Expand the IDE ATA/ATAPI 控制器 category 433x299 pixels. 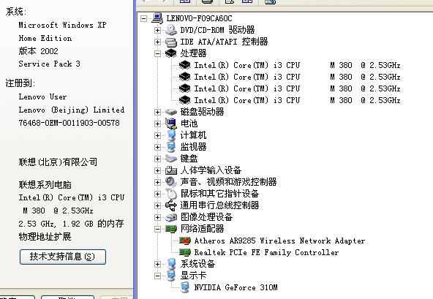(157, 42)
